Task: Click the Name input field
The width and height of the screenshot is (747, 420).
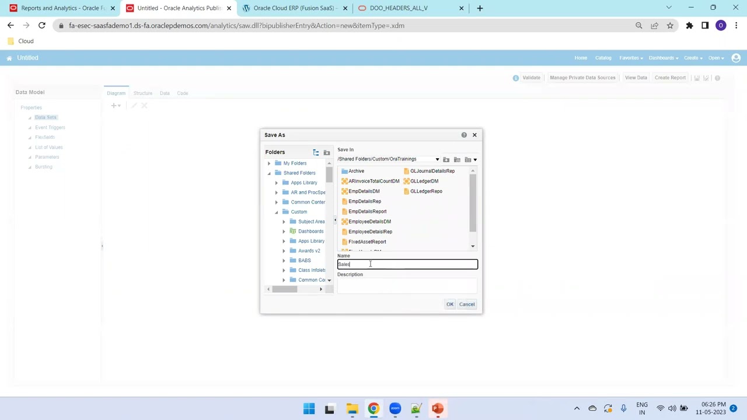Action: coord(407,264)
